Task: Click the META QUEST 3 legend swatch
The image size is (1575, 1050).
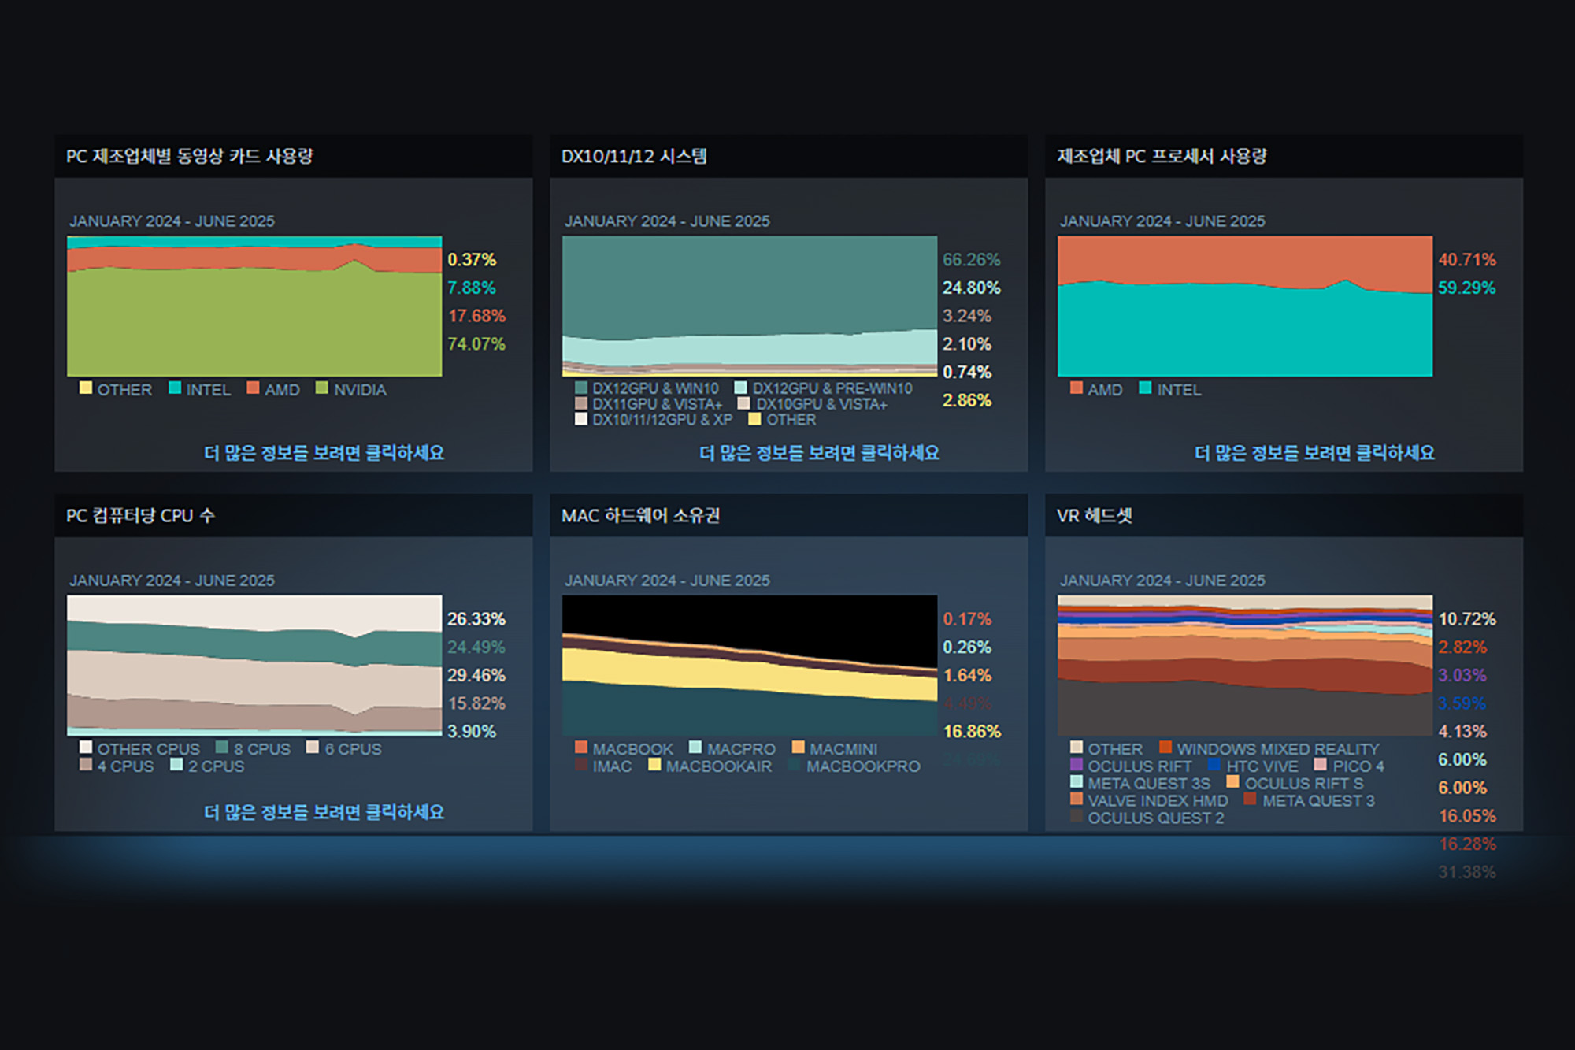Action: click(1250, 799)
